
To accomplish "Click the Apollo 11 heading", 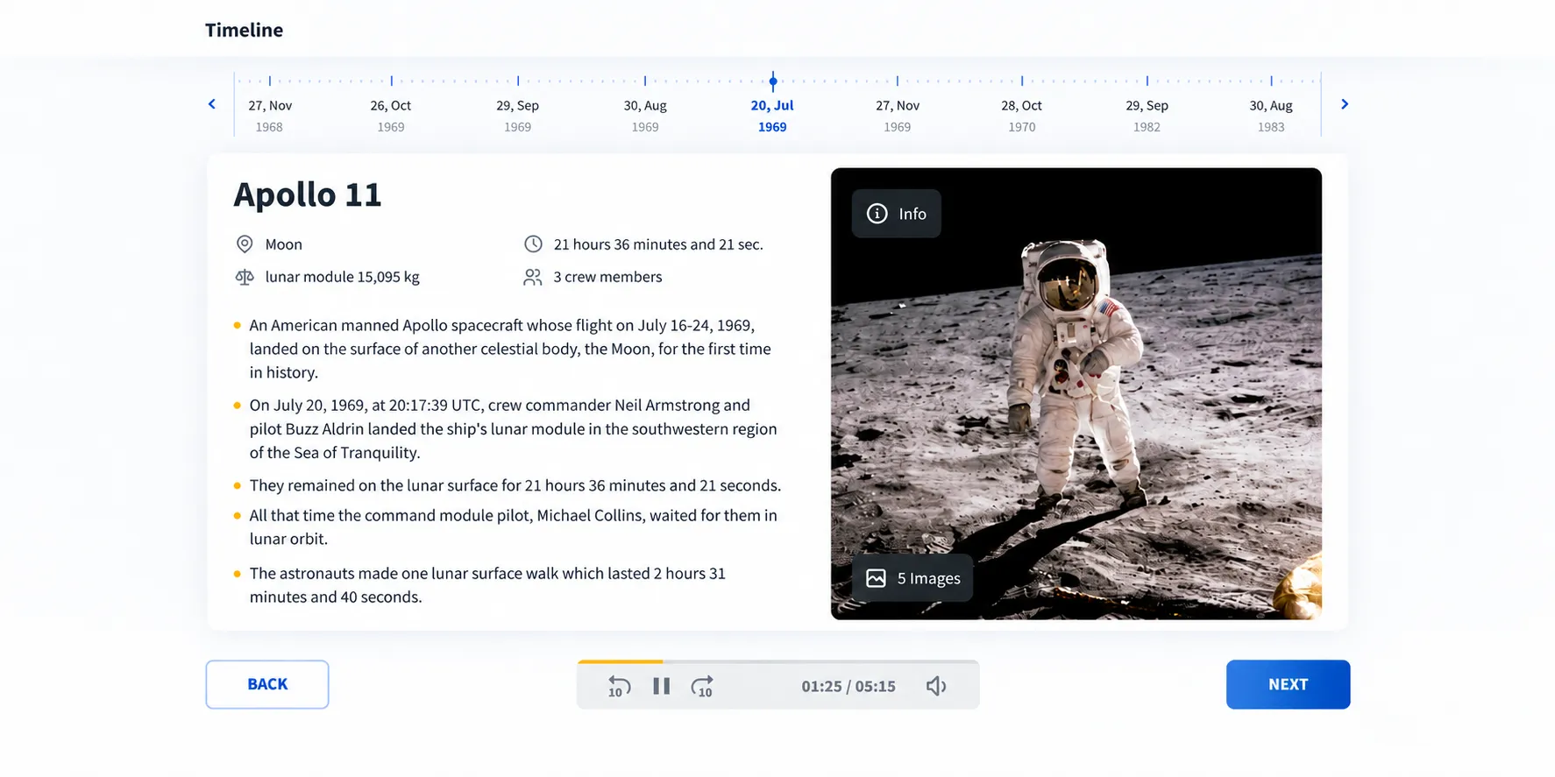I will 308,194.
